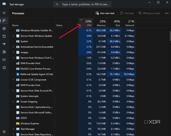
Task: Sort by the CPU column header
Action: point(85,23)
